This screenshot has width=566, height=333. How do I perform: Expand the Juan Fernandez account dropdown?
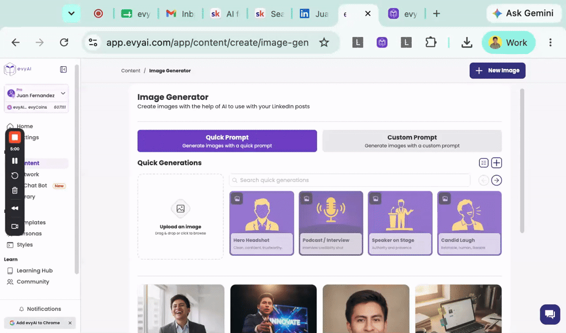point(63,94)
